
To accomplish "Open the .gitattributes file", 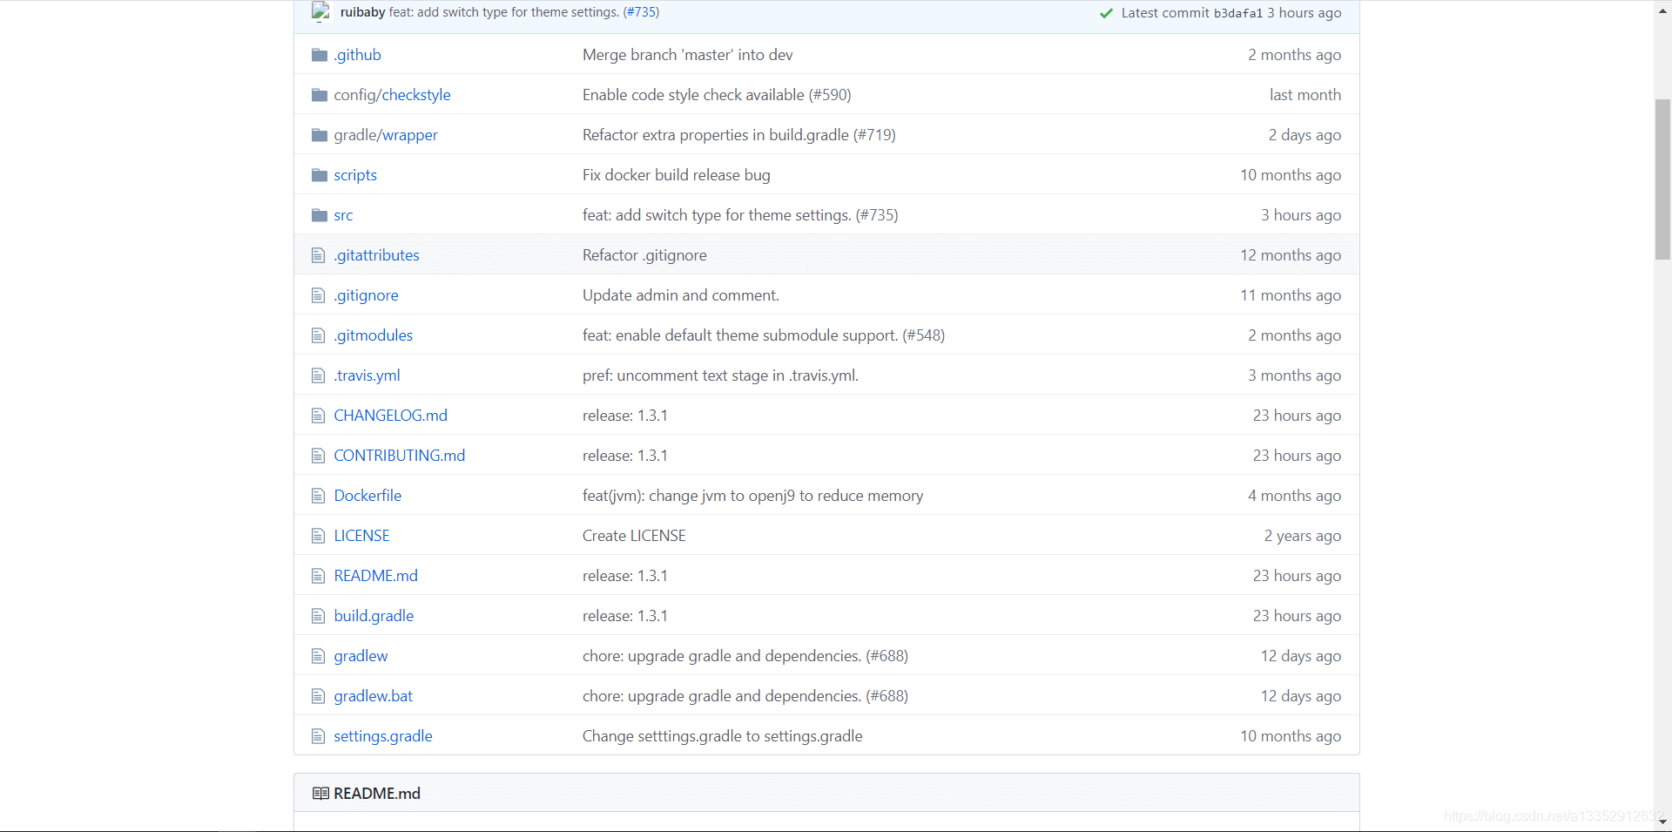I will [x=376, y=255].
